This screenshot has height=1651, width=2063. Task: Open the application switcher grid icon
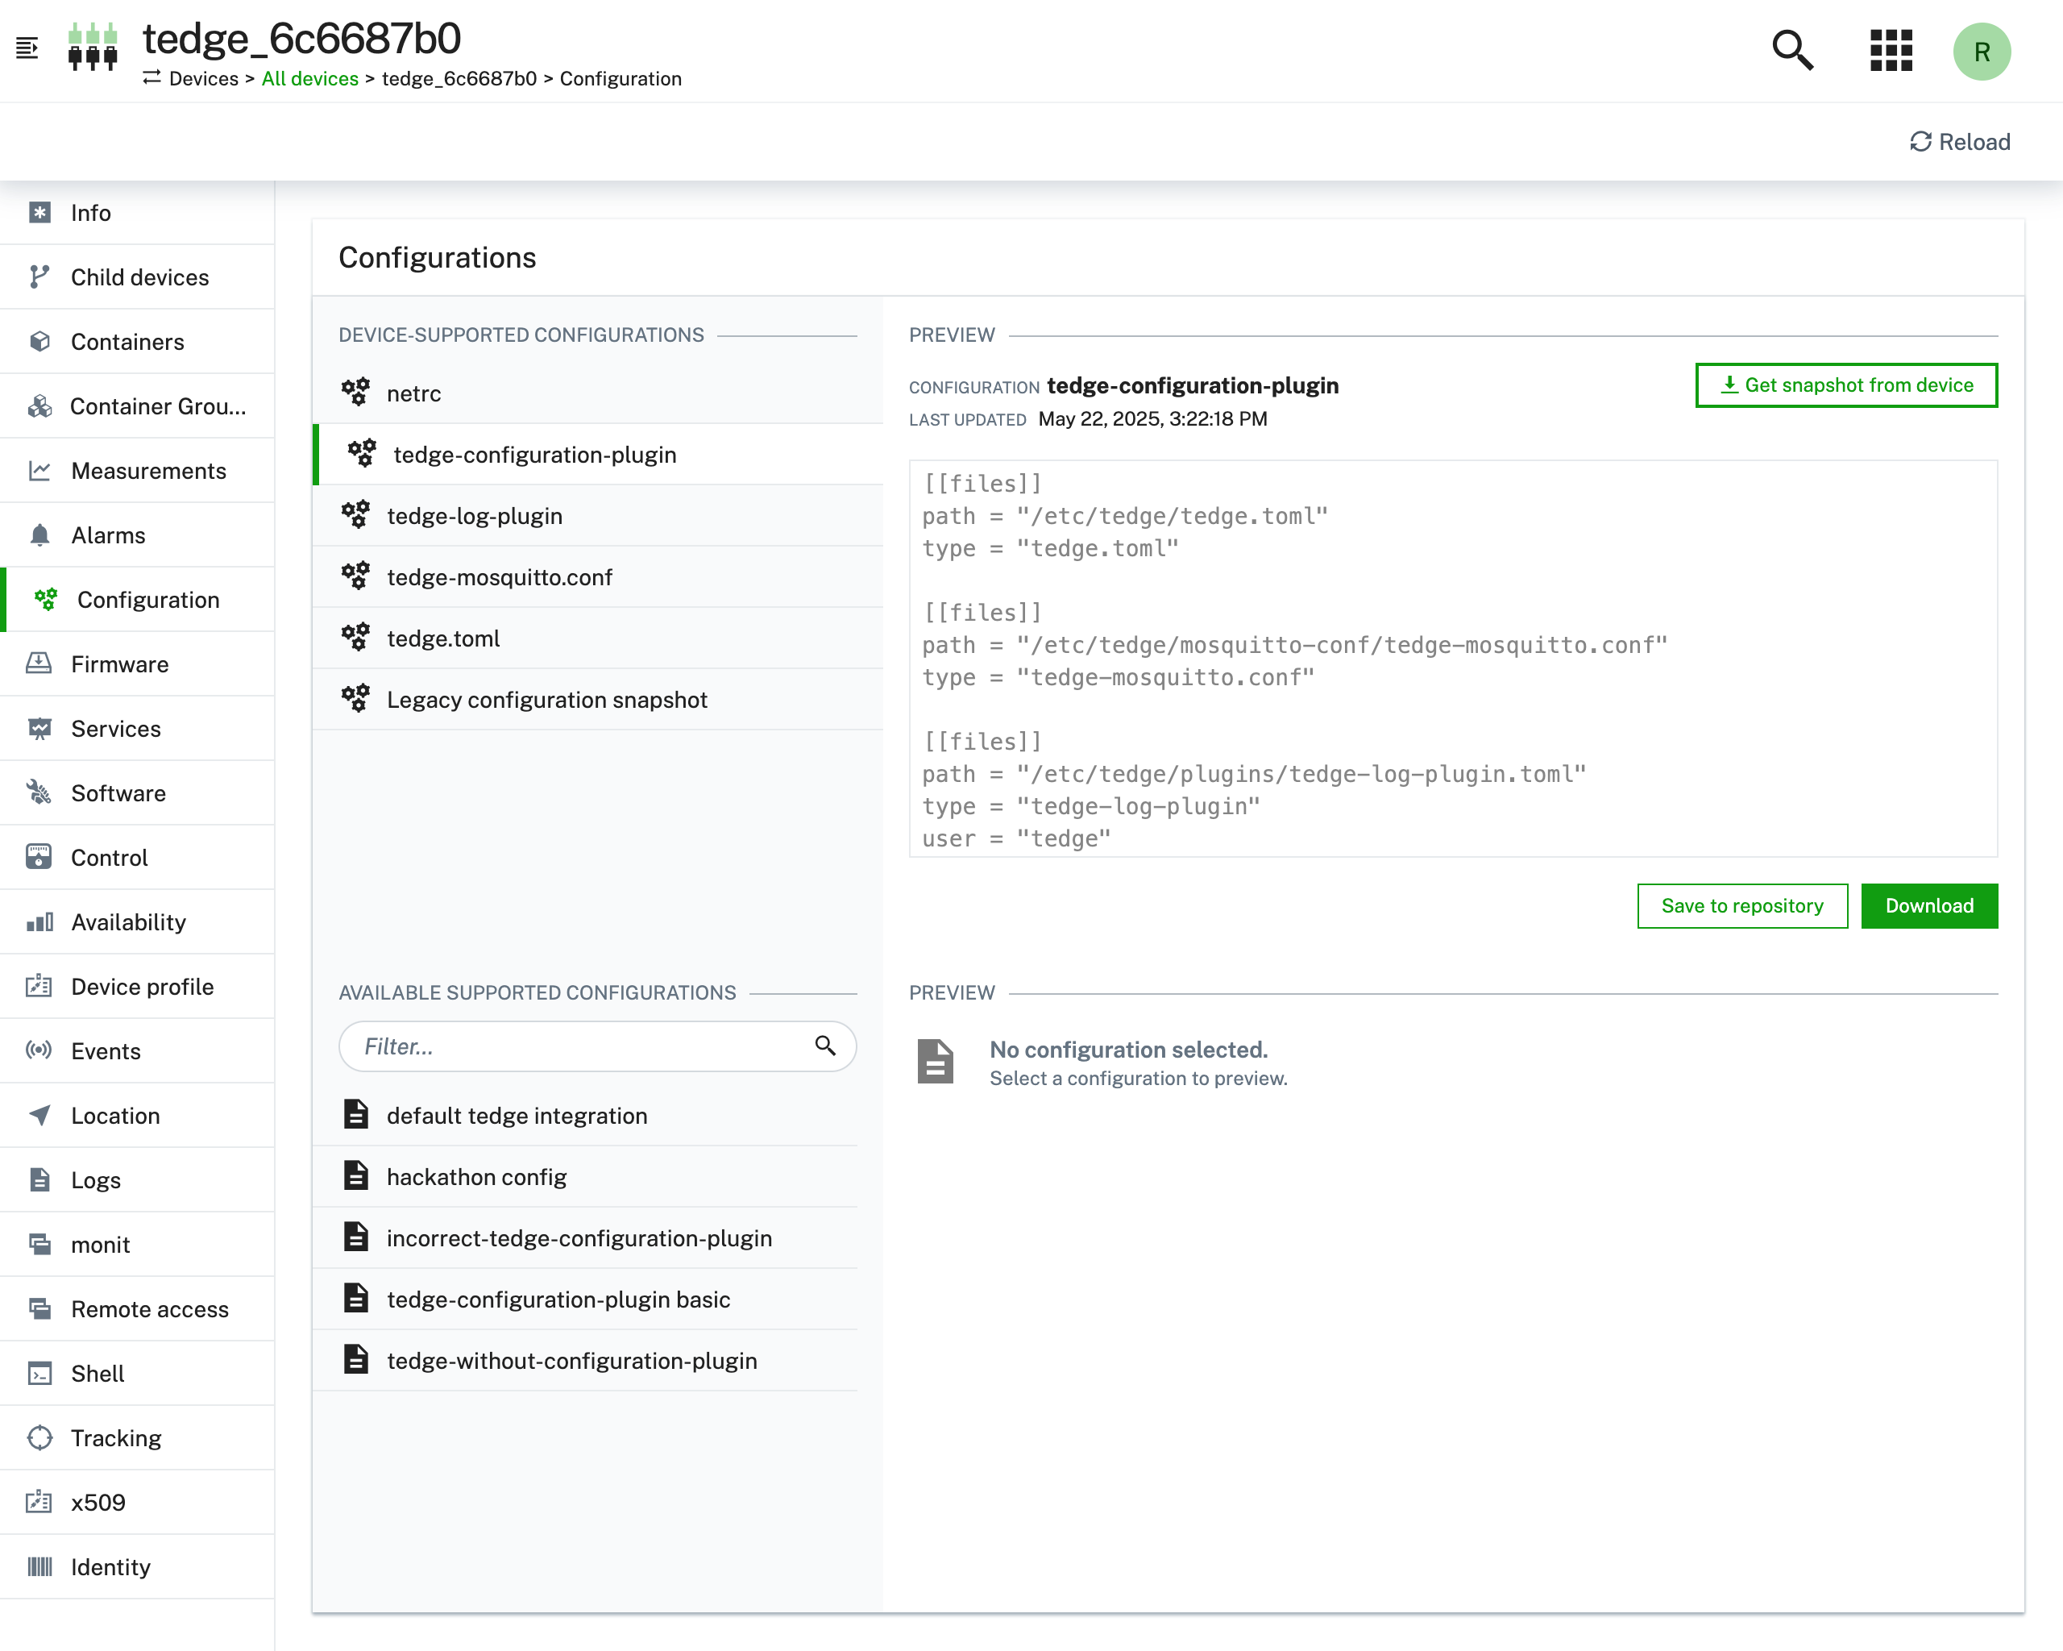1891,50
